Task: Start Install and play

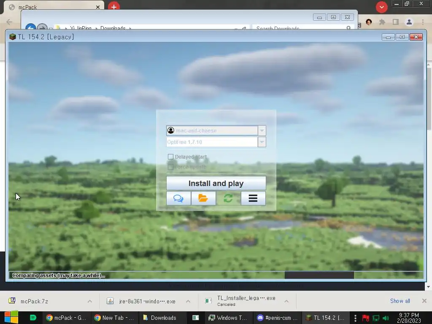Action: (x=216, y=183)
